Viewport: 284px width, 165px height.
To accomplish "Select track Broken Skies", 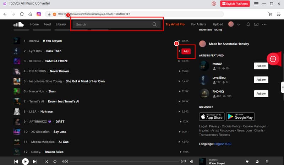I will click(54, 152).
